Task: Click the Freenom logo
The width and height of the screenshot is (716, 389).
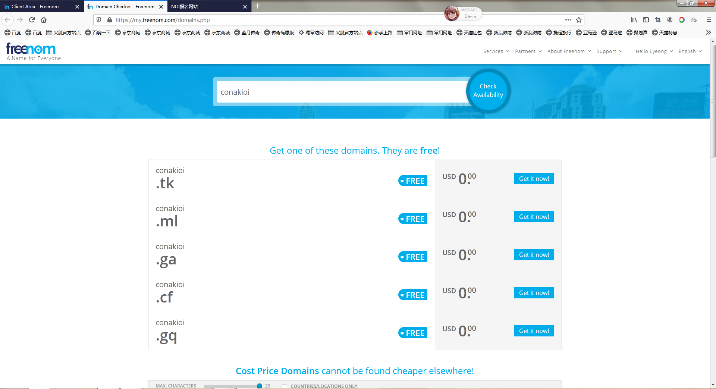Action: click(x=31, y=48)
